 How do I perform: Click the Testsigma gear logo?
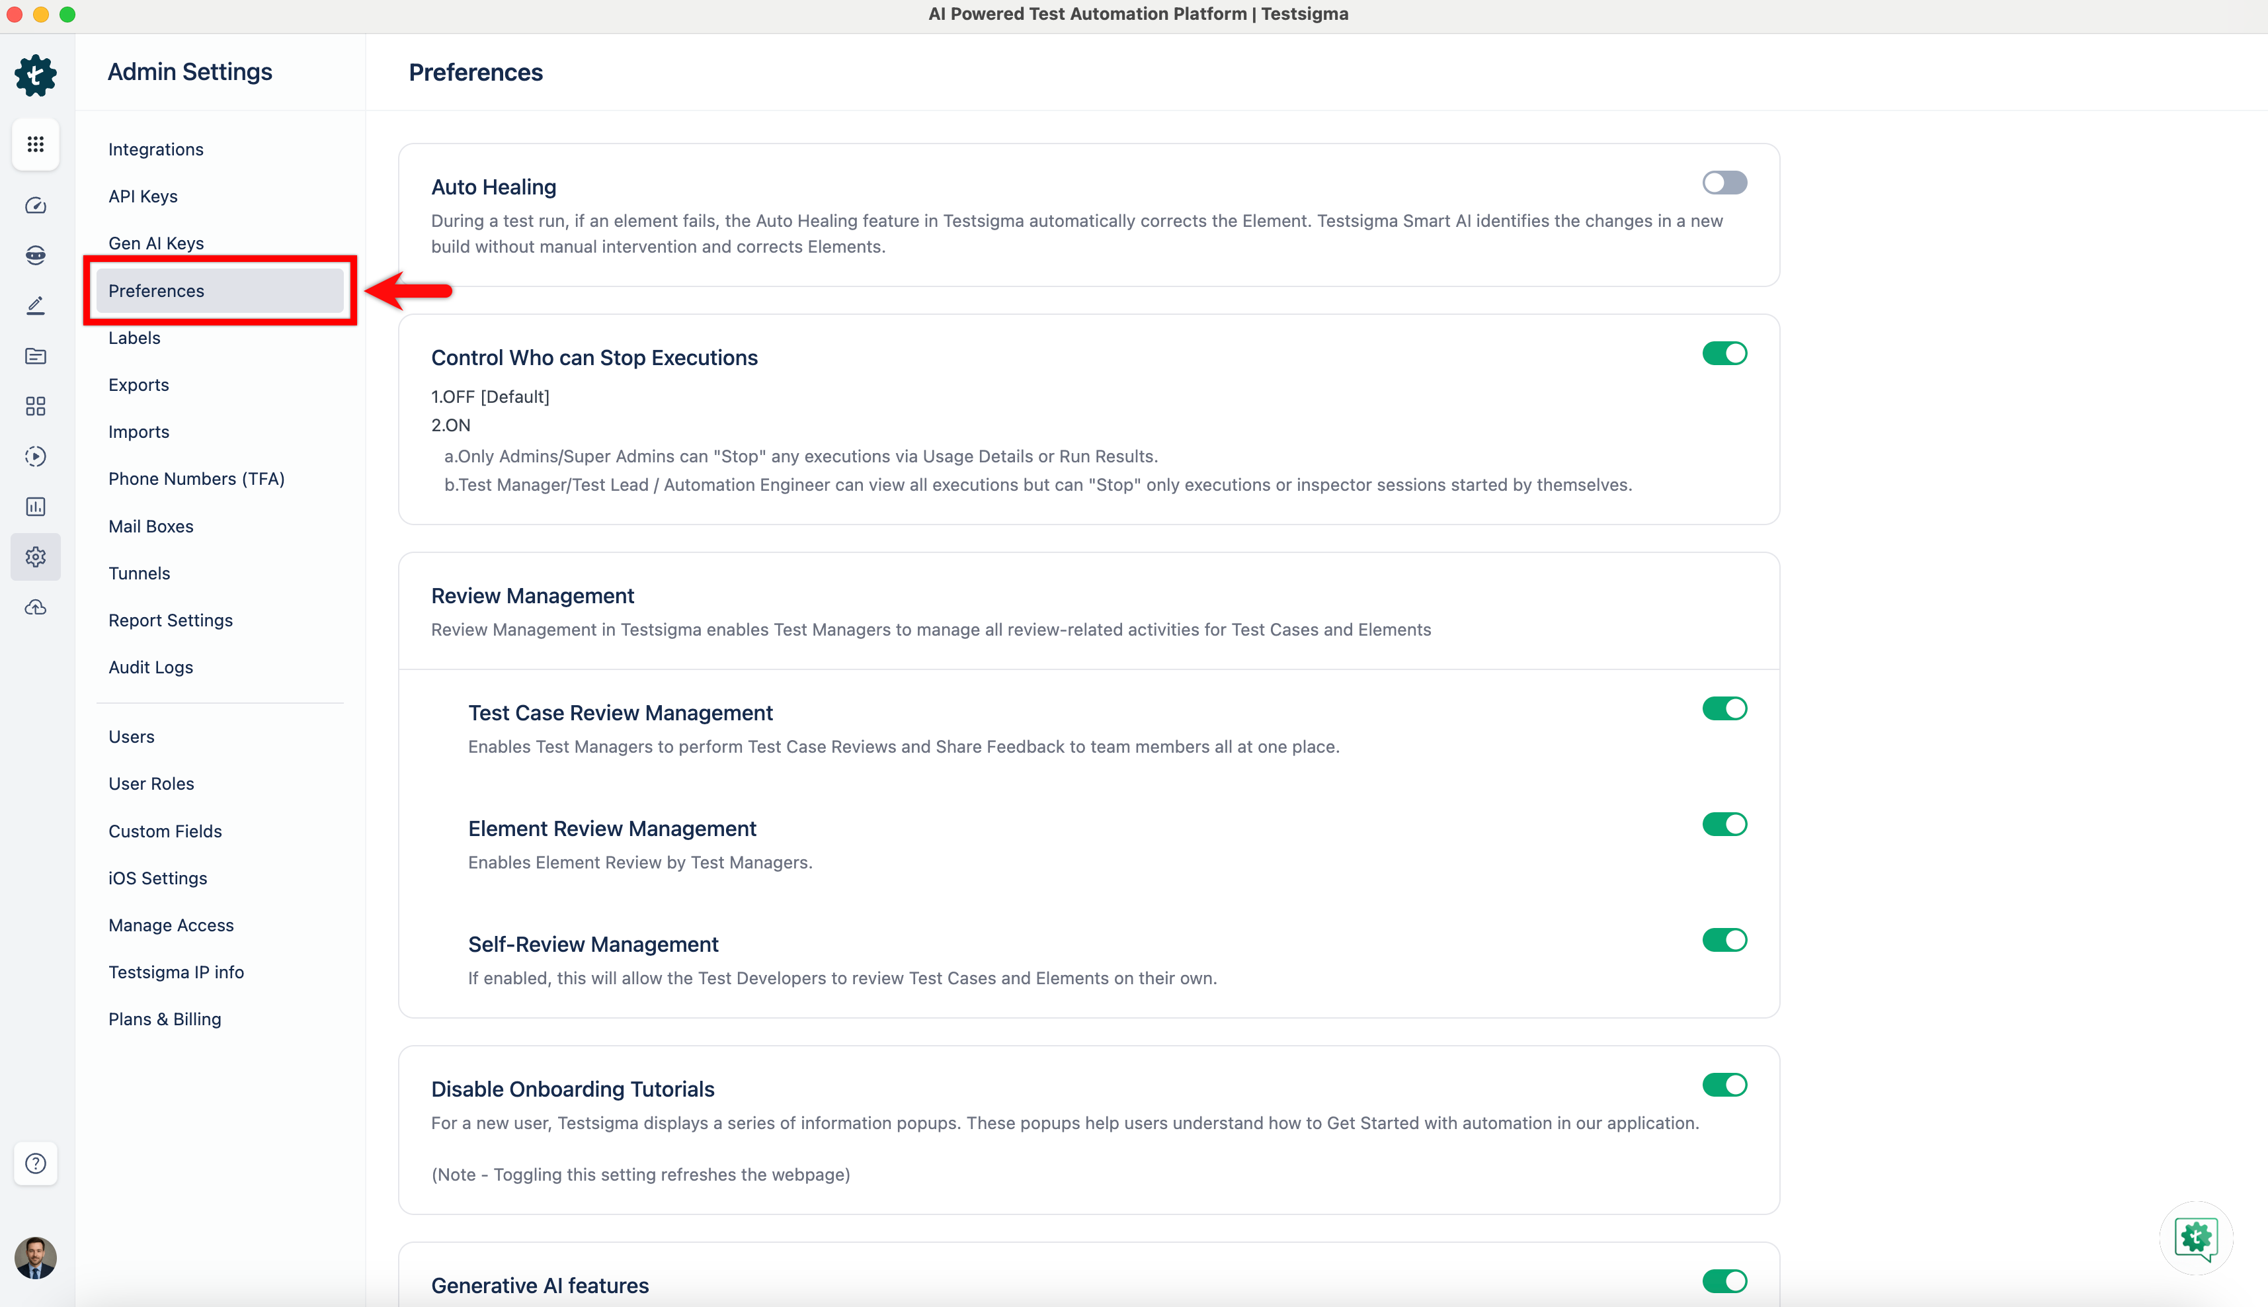[36, 75]
